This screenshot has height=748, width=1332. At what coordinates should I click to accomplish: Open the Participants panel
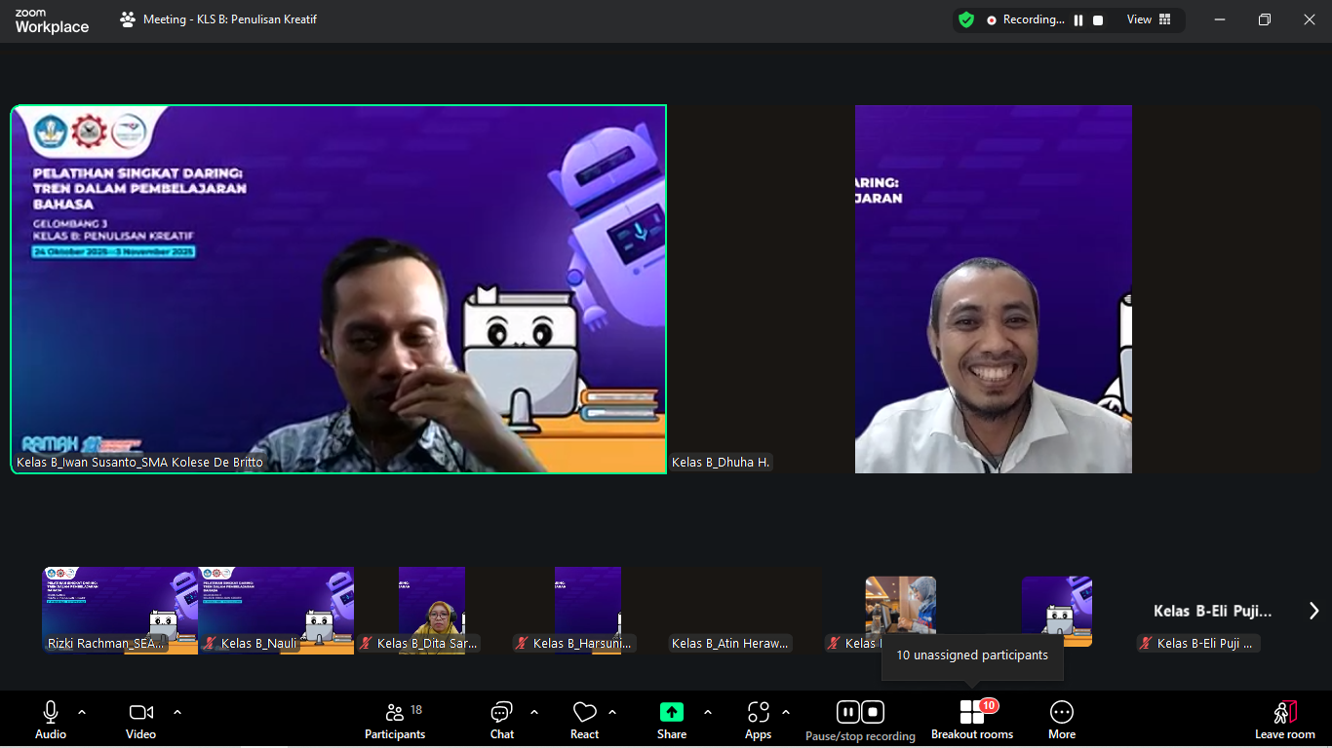tap(395, 720)
